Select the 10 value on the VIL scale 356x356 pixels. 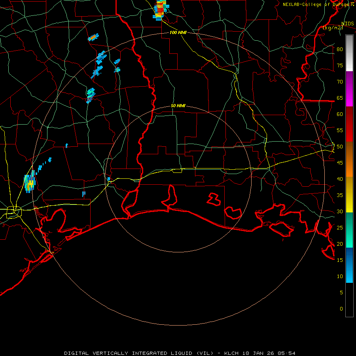340,276
